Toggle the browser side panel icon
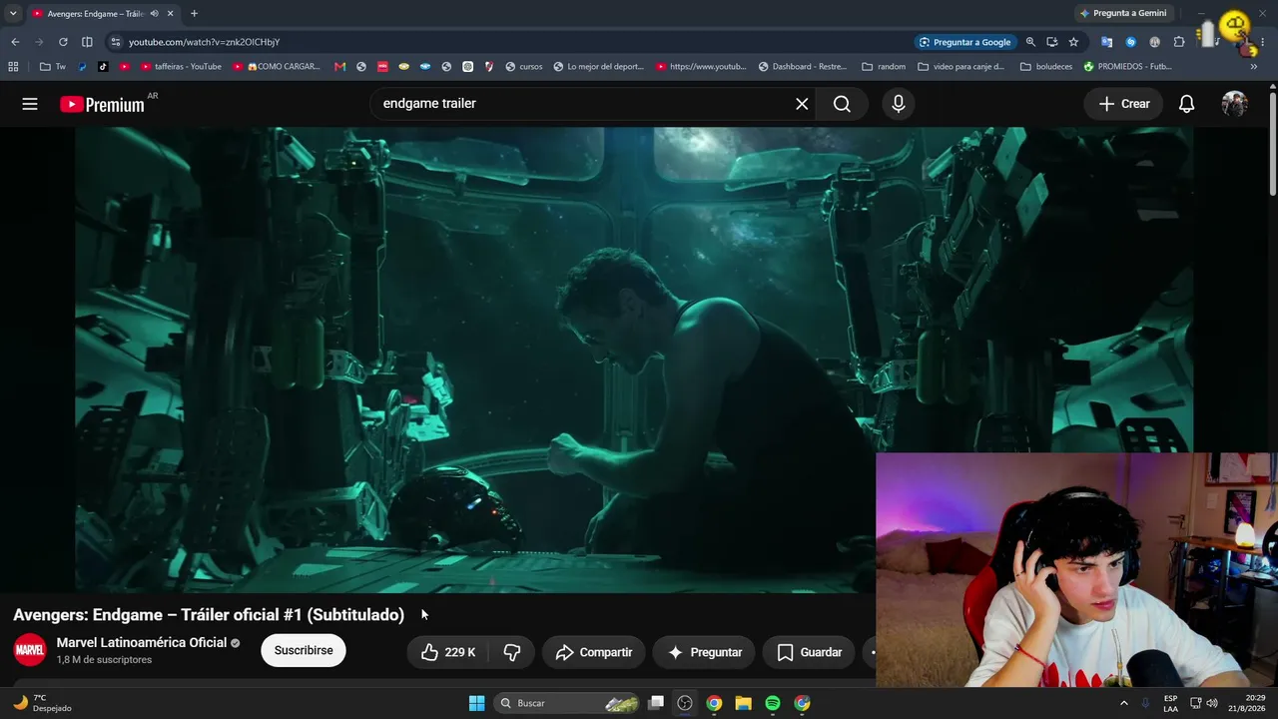The image size is (1278, 719). pos(87,42)
